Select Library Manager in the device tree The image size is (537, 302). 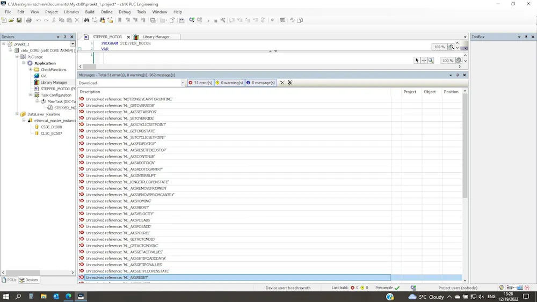click(54, 83)
